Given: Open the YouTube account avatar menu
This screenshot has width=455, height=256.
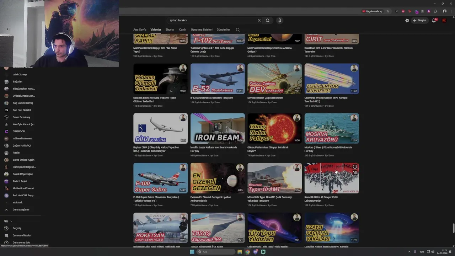Looking at the screenshot, I should [444, 21].
